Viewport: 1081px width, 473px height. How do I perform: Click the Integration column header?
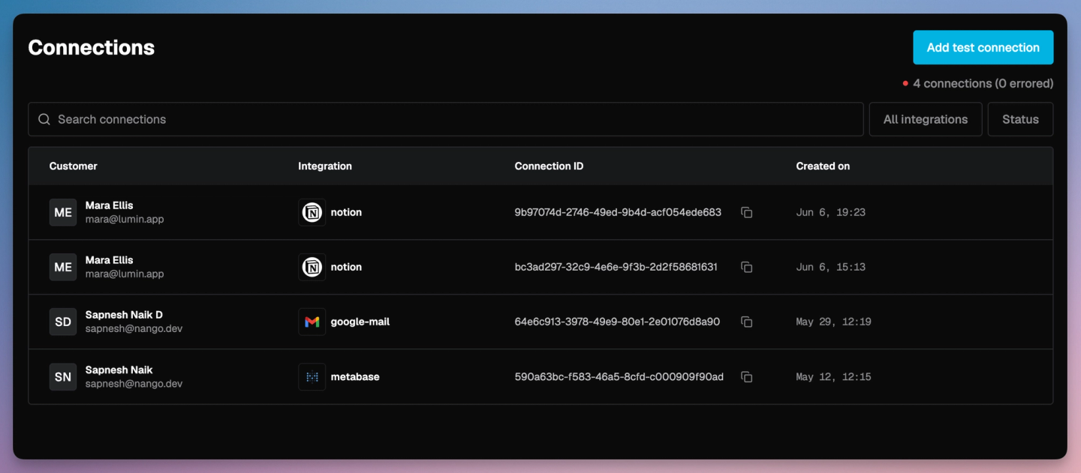(325, 166)
